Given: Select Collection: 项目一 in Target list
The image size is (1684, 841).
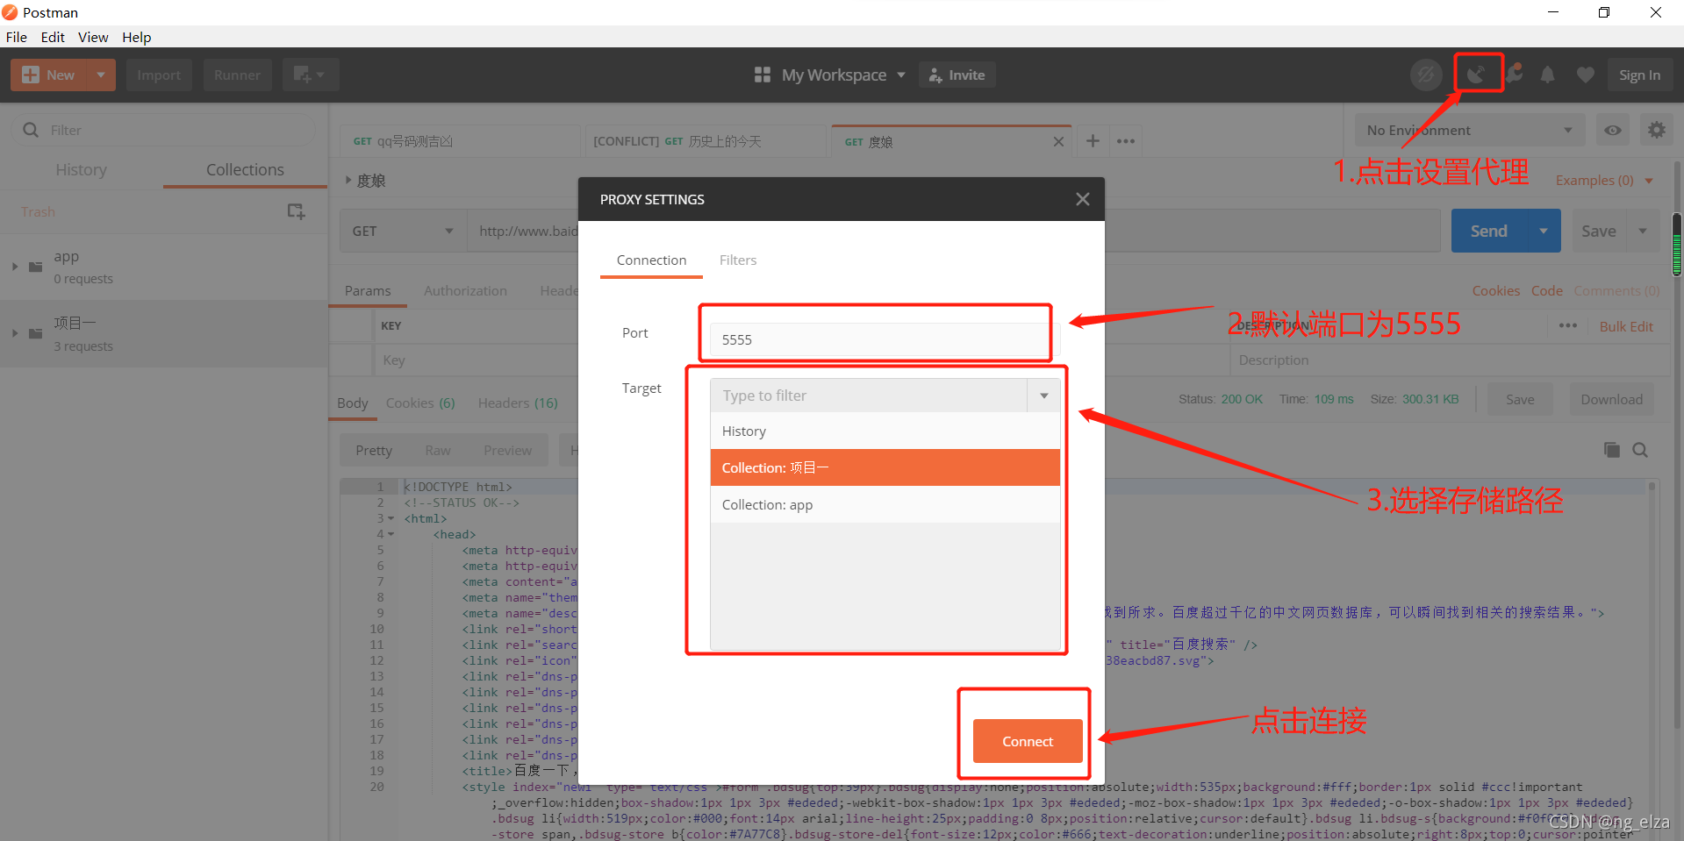Looking at the screenshot, I should (885, 467).
